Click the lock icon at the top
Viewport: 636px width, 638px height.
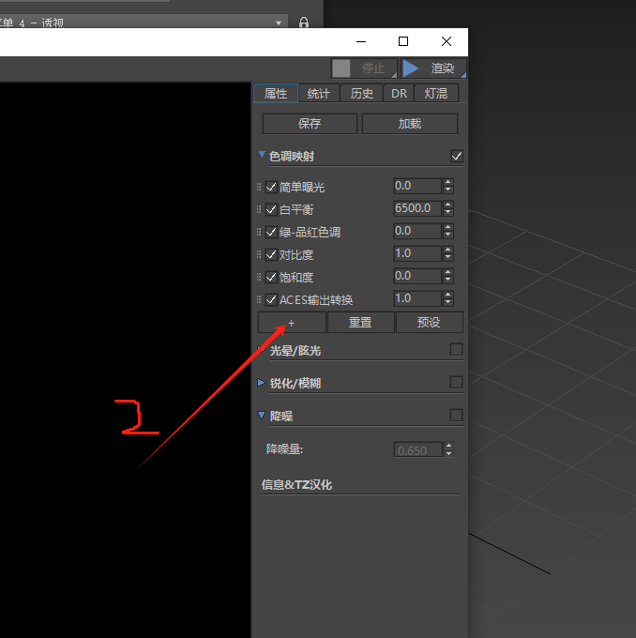pyautogui.click(x=304, y=23)
